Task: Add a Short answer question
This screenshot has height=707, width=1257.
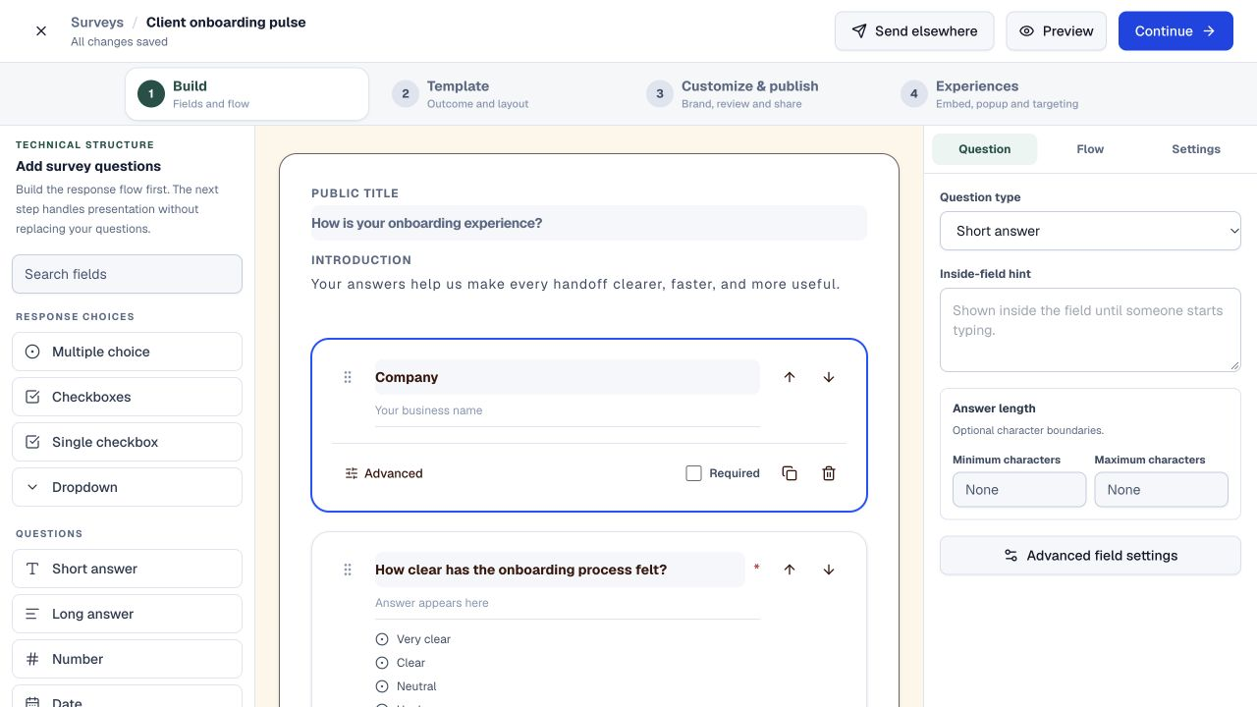Action: click(127, 569)
